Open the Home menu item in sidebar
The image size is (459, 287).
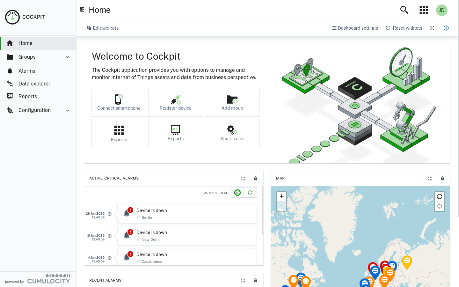pos(25,43)
